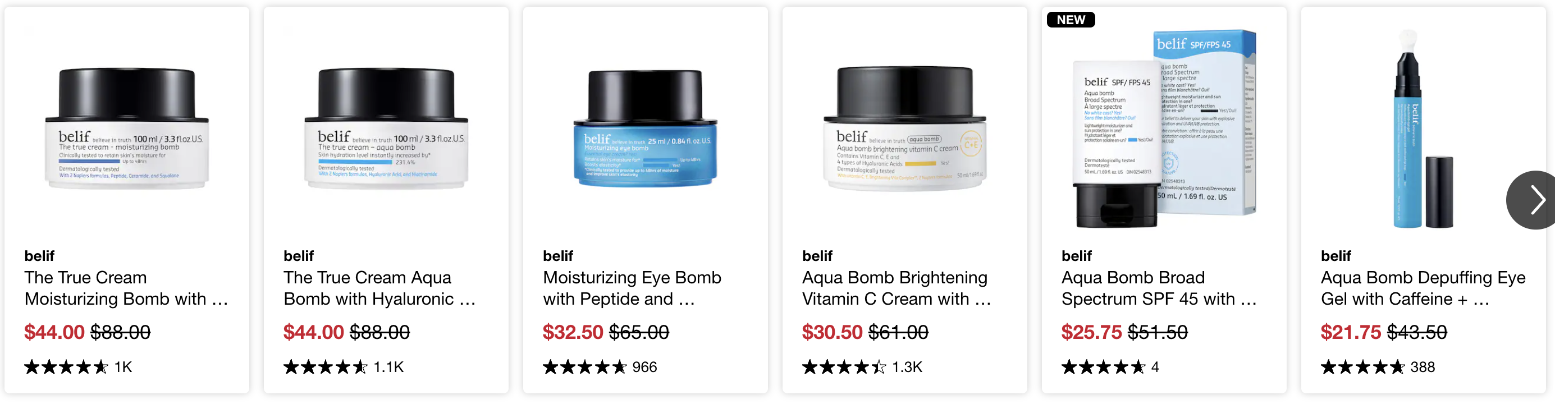This screenshot has width=1555, height=404.
Task: Open Aqua Bomb Brightening Vitamin C Cream title
Action: point(897,288)
